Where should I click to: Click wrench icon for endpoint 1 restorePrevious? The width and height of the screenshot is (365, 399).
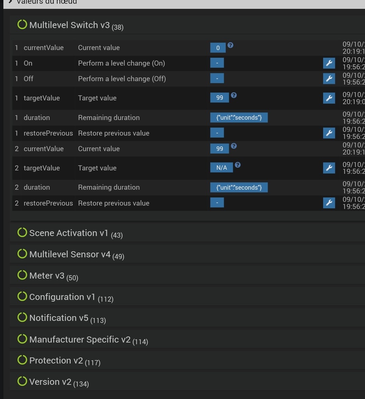[329, 133]
